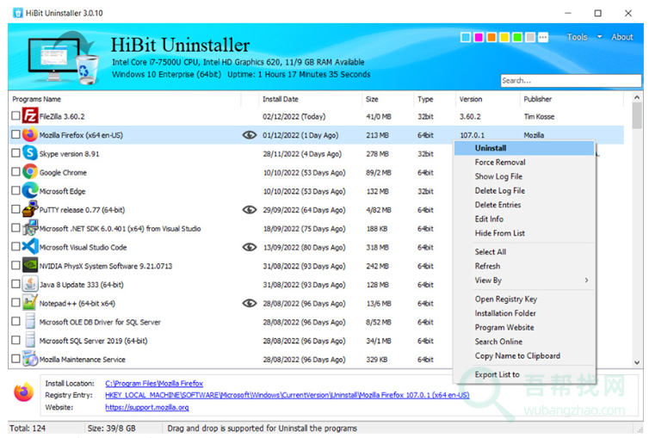Check the FileZilla 3.60.2 checkbox
The height and width of the screenshot is (438, 649).
click(x=15, y=116)
